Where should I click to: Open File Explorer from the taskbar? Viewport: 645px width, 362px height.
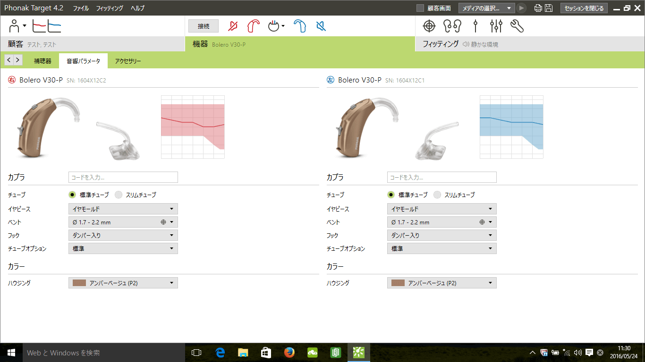(243, 353)
